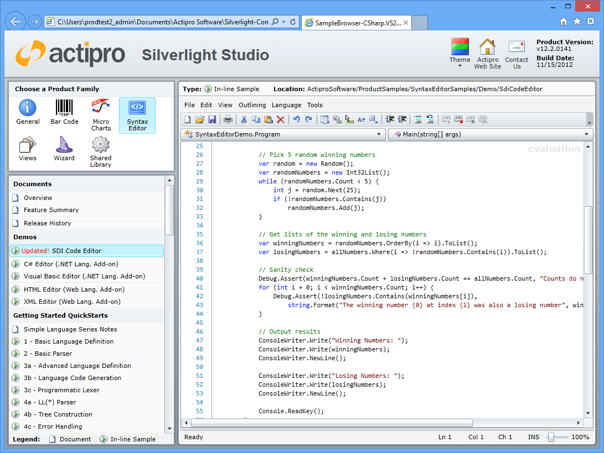This screenshot has height=453, width=604.
Task: Redo the last undone edit
Action: tap(308, 119)
